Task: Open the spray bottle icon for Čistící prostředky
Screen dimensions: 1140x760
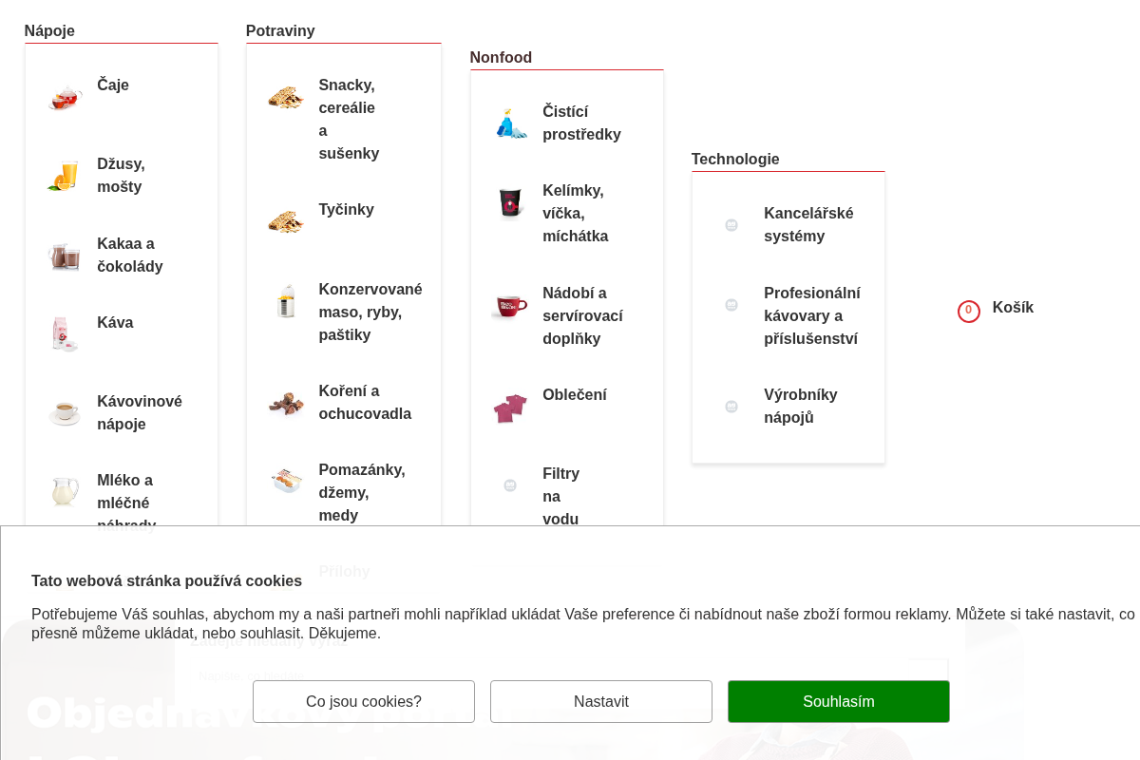Action: 511,123
